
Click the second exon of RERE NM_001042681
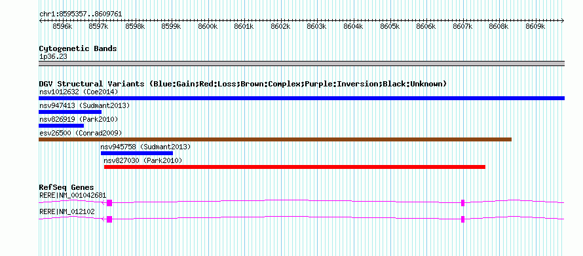pos(463,203)
